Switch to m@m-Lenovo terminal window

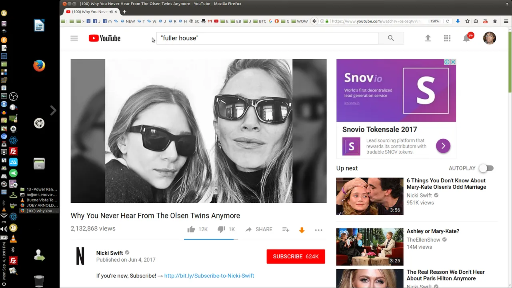pyautogui.click(x=39, y=195)
